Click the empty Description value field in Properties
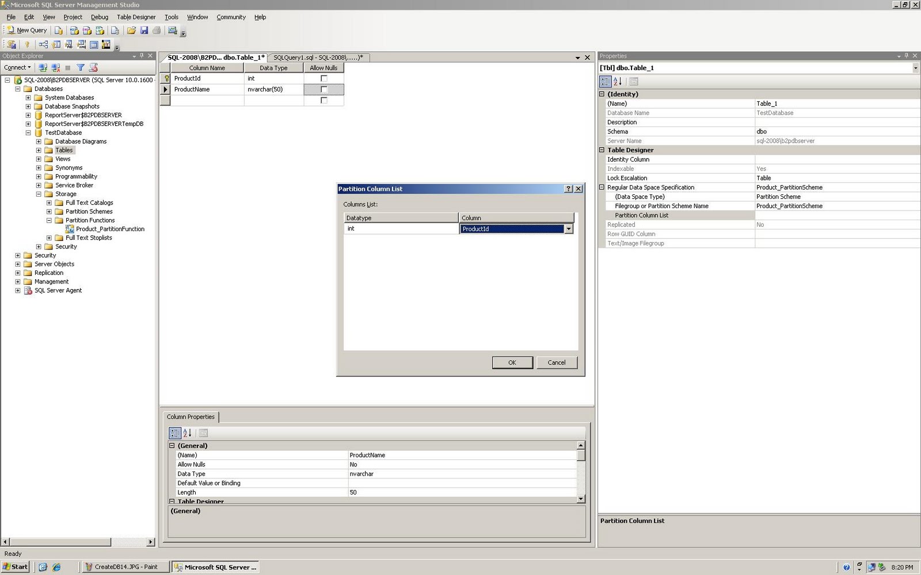The width and height of the screenshot is (921, 575). coord(837,122)
